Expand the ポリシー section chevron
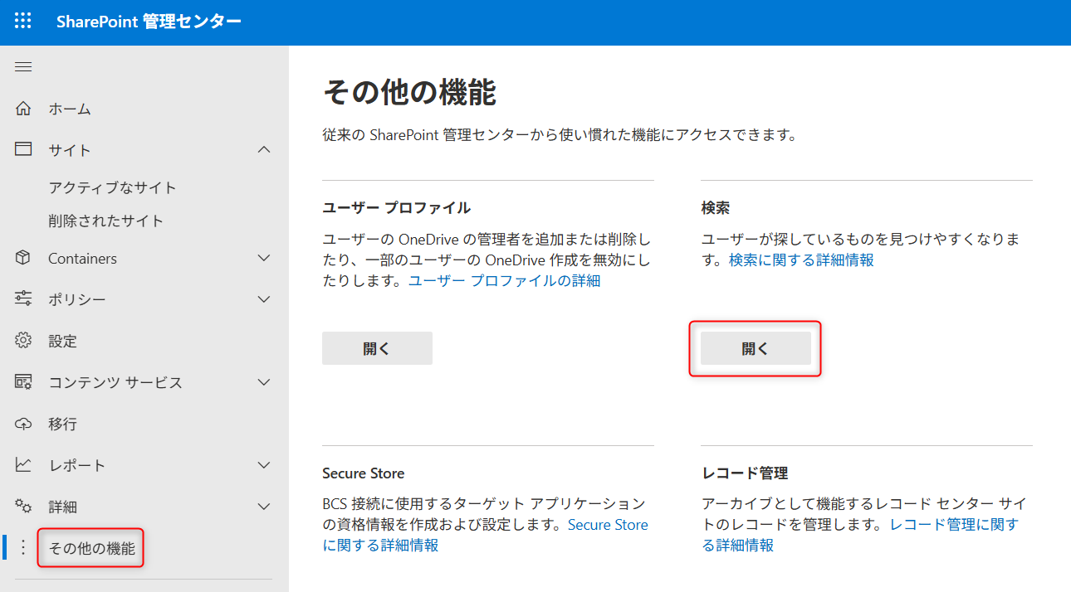This screenshot has height=592, width=1071. [x=264, y=299]
